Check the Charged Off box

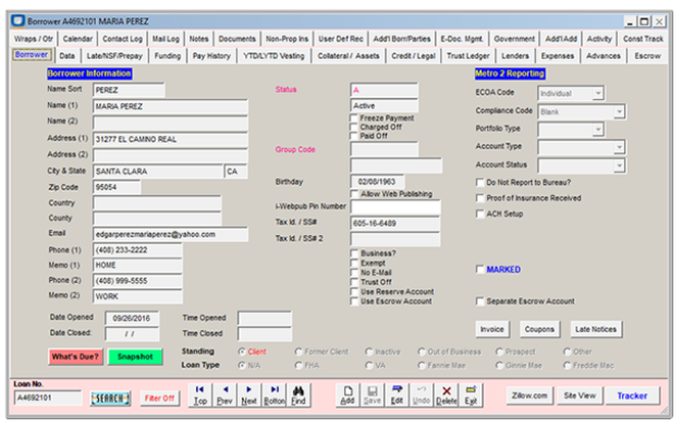point(354,127)
